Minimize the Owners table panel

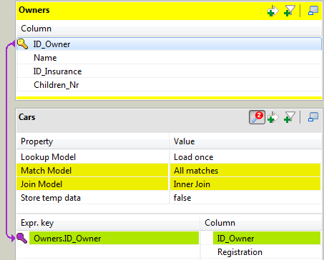[x=313, y=11]
